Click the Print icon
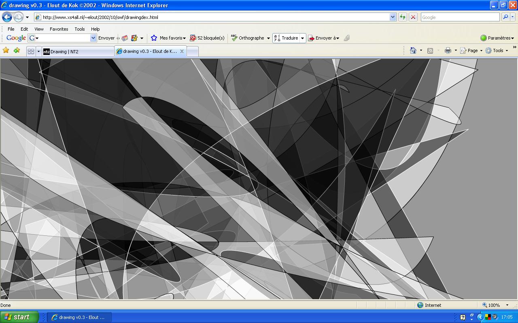This screenshot has height=323, width=518. pos(448,50)
